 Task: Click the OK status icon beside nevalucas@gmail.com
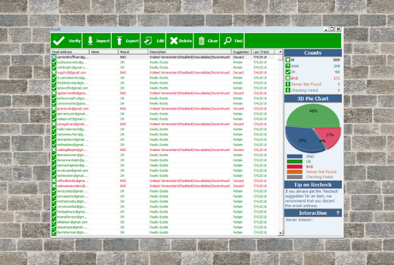pyautogui.click(x=54, y=170)
